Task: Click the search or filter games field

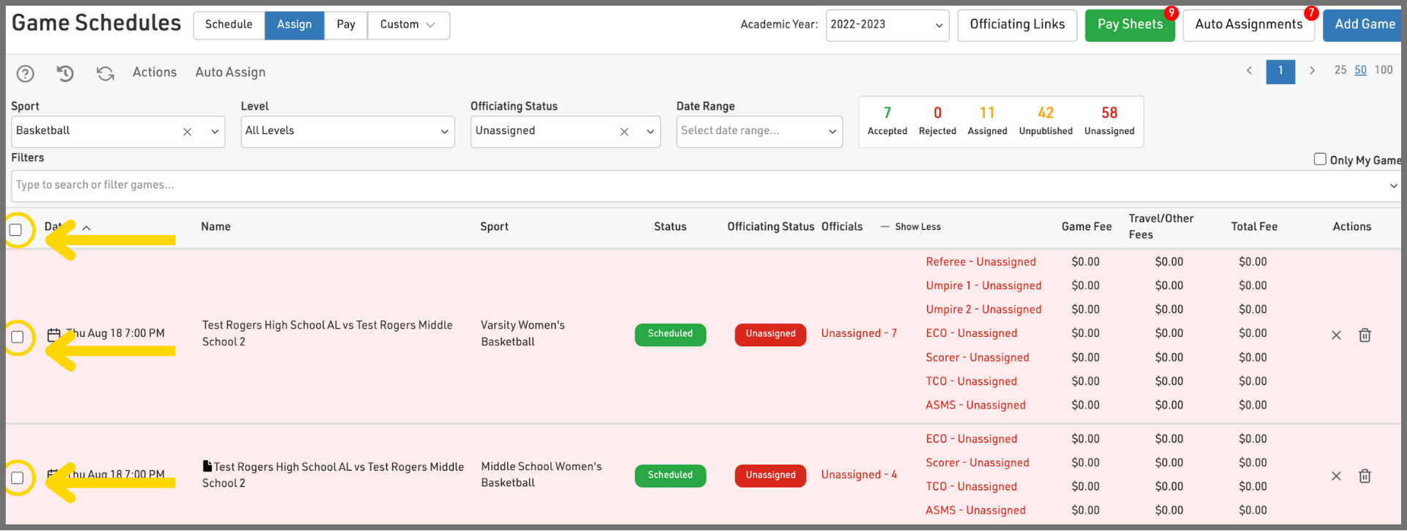Action: (x=696, y=185)
